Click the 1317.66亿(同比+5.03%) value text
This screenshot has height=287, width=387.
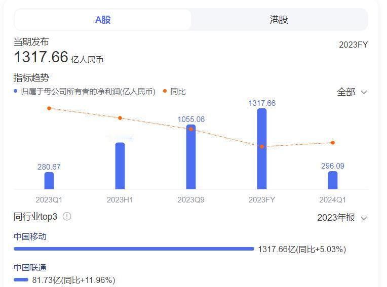tap(302, 249)
